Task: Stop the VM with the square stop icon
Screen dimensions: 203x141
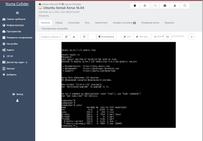Action: click(x=135, y=6)
